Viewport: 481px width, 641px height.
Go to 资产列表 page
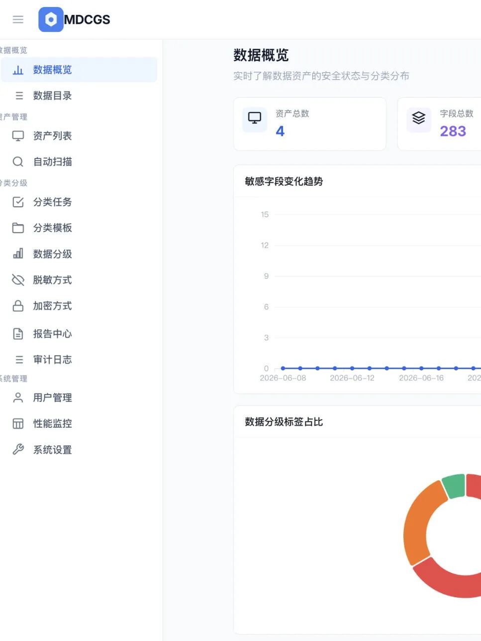pos(79,136)
